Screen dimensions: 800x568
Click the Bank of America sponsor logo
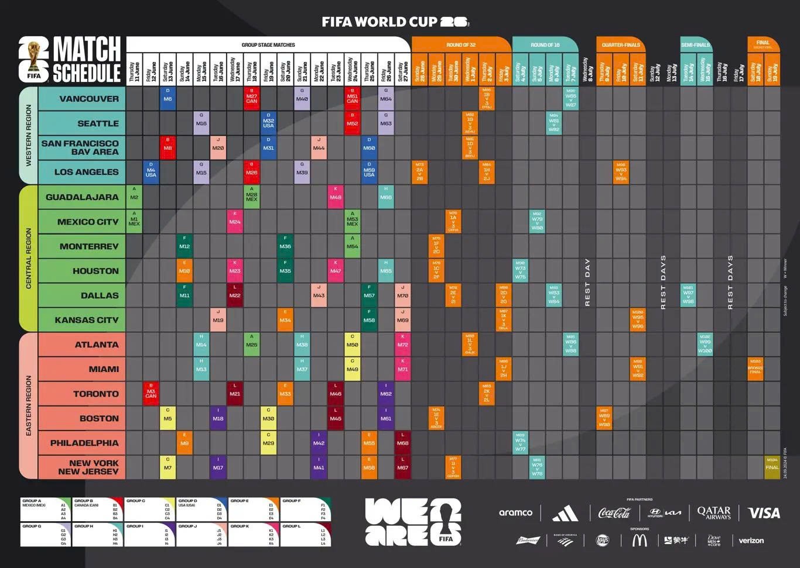(x=565, y=541)
